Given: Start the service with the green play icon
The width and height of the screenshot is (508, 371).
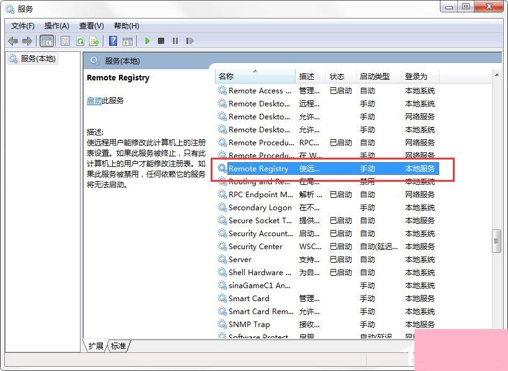Looking at the screenshot, I should pos(147,41).
